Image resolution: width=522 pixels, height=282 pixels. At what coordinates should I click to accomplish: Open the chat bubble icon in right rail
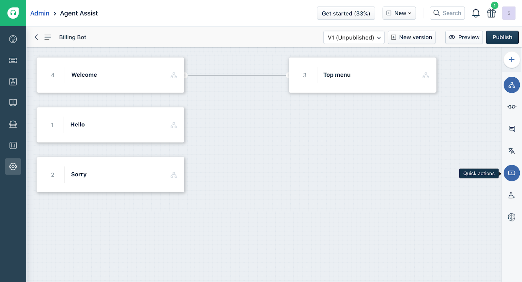tap(512, 129)
